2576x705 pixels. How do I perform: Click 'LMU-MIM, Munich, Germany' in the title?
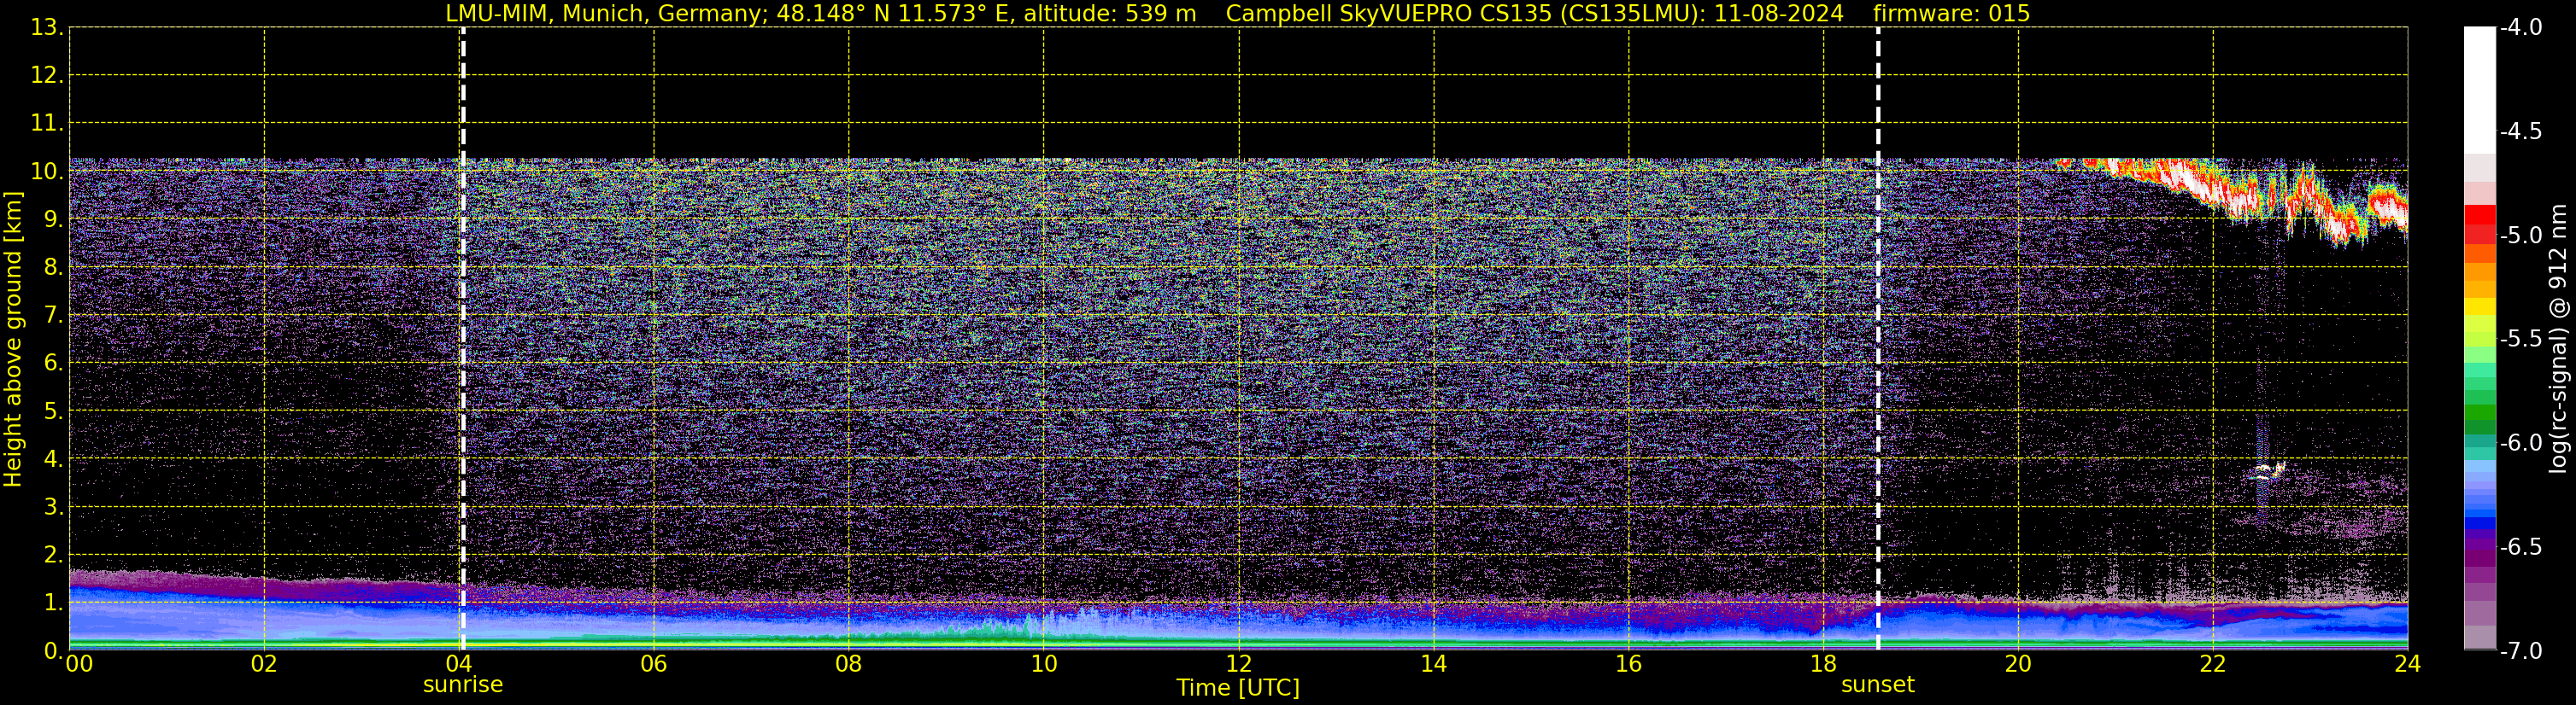(x=606, y=14)
